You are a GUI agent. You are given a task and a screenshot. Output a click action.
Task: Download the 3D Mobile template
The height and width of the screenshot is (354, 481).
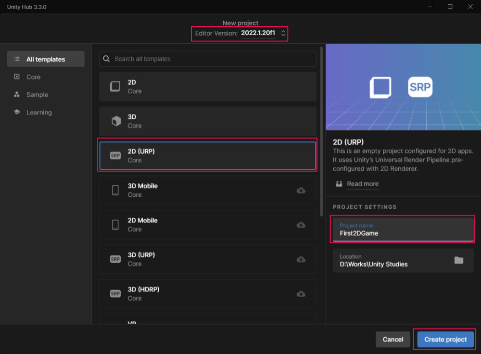click(x=301, y=190)
